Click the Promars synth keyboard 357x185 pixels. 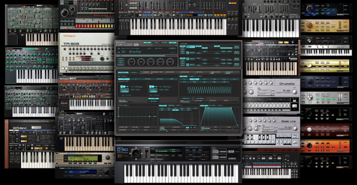(271, 68)
